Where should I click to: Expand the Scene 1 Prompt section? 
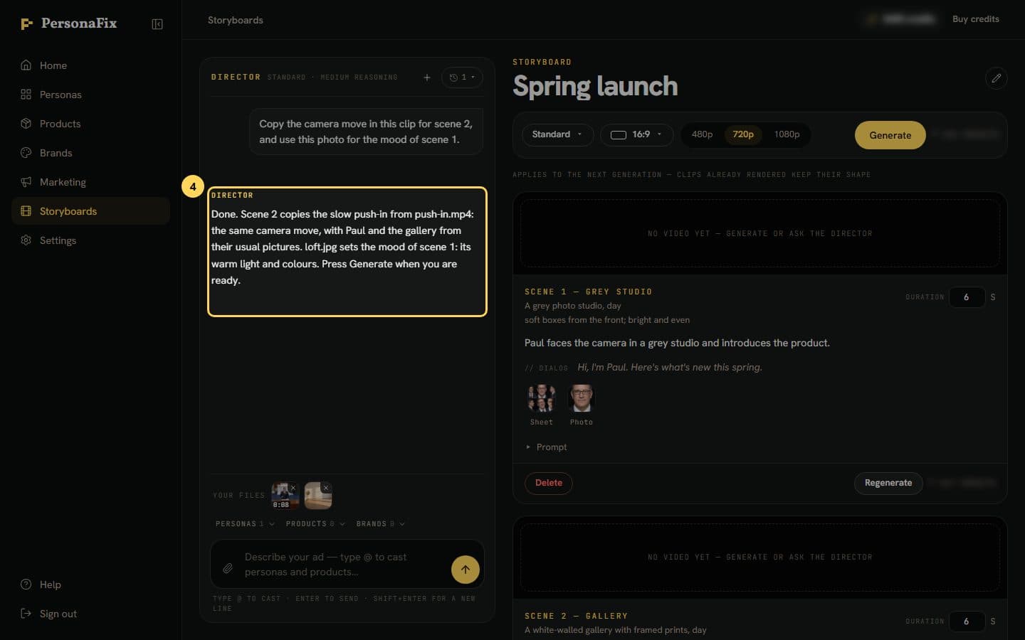coord(547,447)
